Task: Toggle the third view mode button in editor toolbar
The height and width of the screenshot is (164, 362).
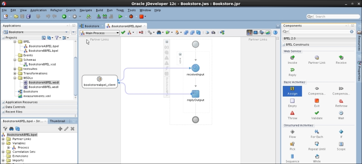Action: (x=262, y=33)
